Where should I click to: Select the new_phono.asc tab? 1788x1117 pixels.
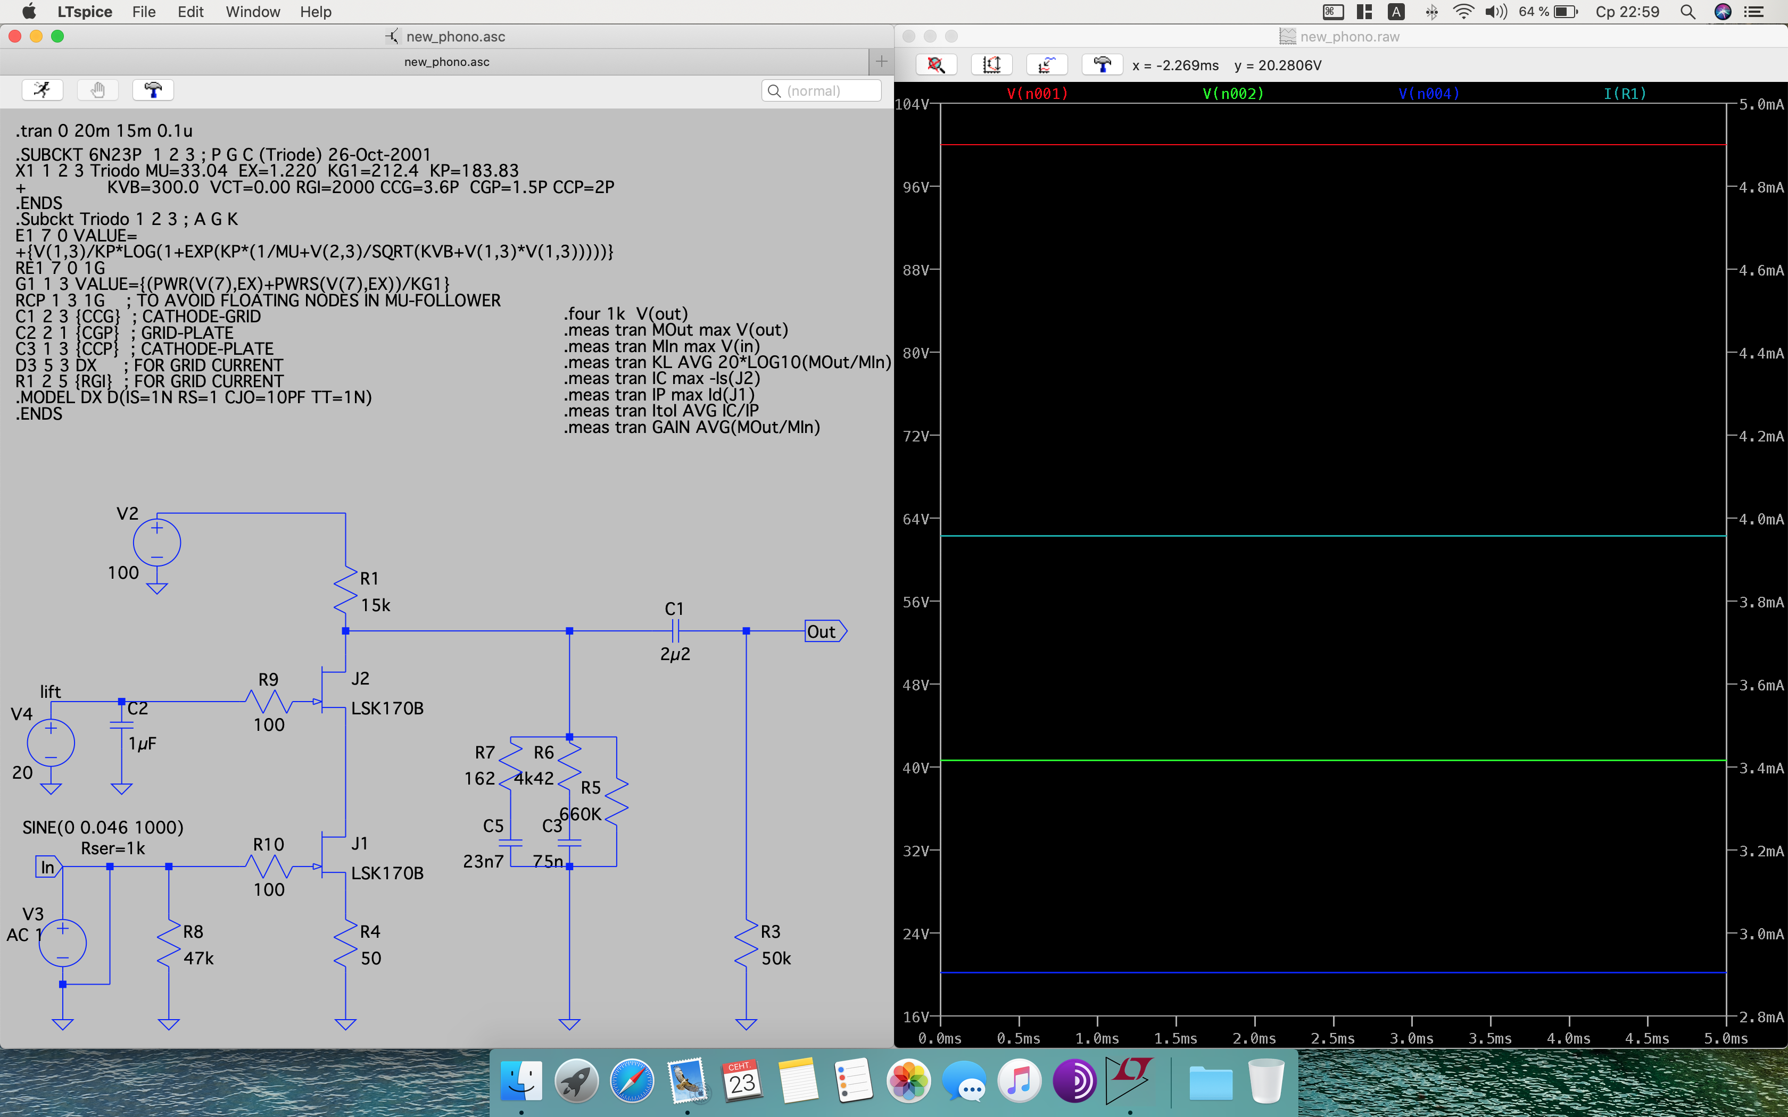pyautogui.click(x=446, y=62)
